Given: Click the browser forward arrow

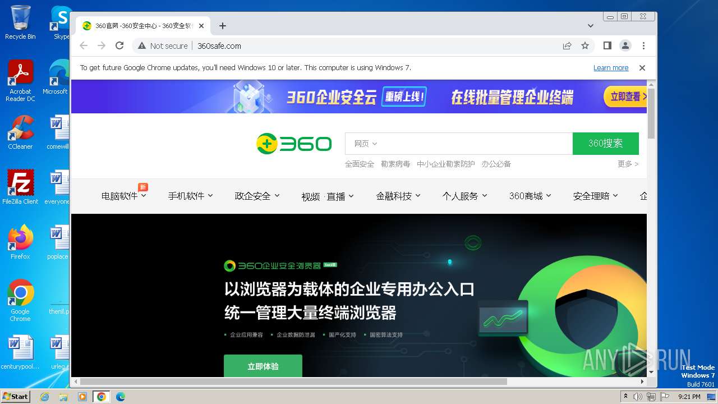Looking at the screenshot, I should pyautogui.click(x=102, y=46).
